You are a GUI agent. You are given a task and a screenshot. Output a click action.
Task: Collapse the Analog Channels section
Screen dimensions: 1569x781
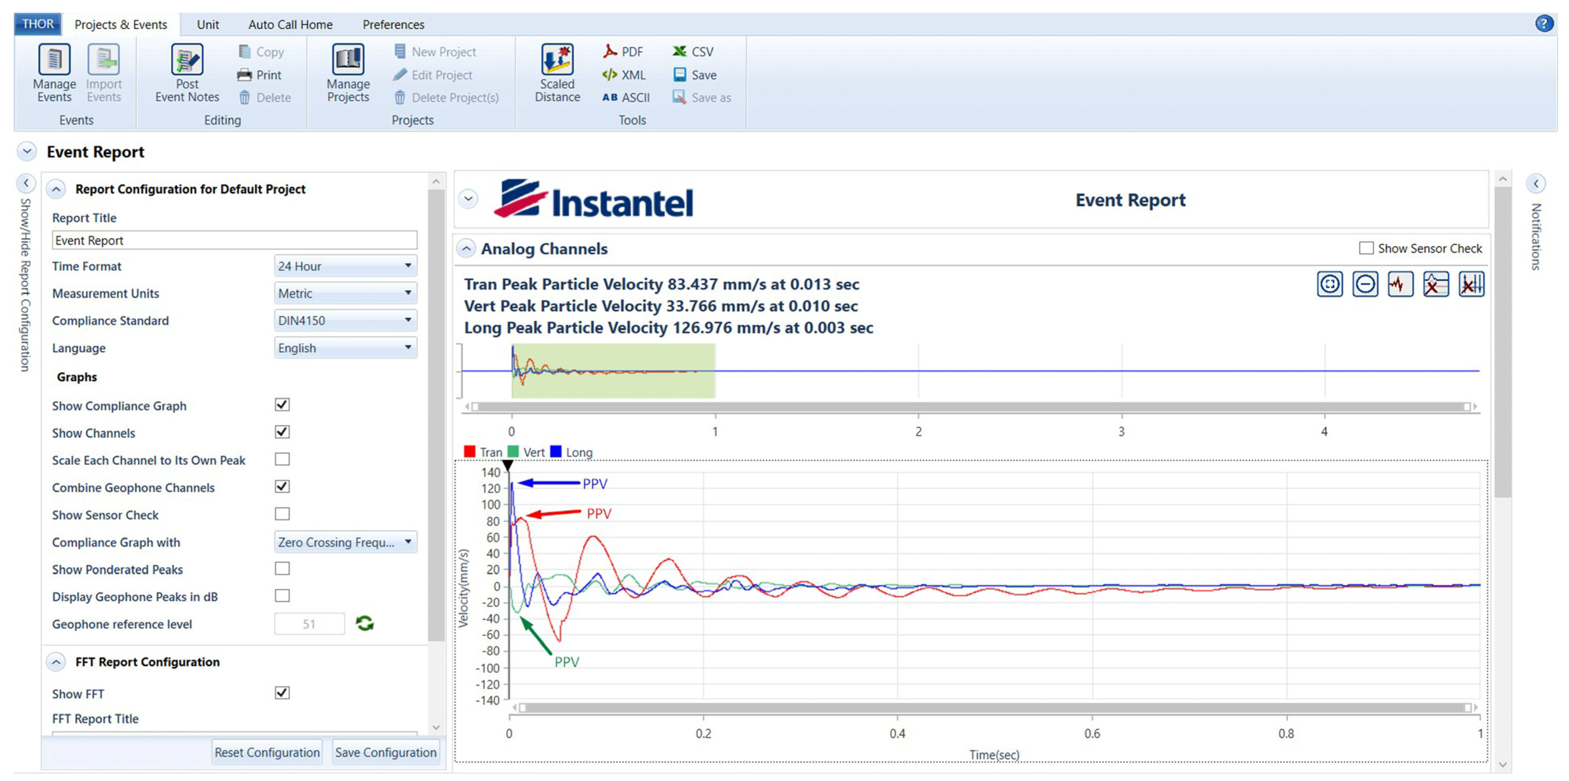[x=466, y=248]
